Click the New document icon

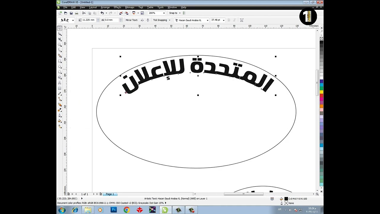(60, 13)
